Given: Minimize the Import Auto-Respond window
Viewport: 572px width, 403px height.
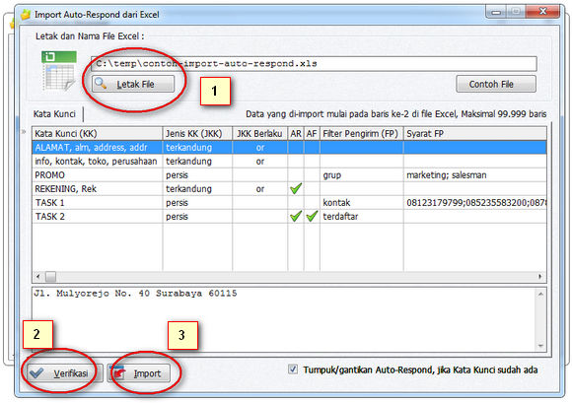Looking at the screenshot, I should coord(496,12).
